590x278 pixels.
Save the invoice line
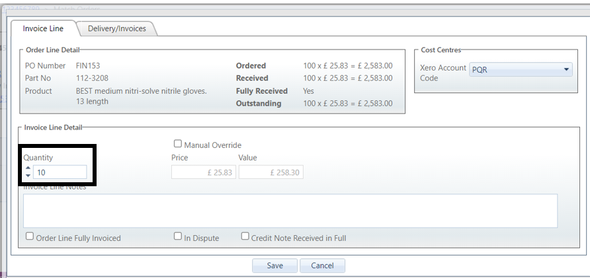coord(274,265)
